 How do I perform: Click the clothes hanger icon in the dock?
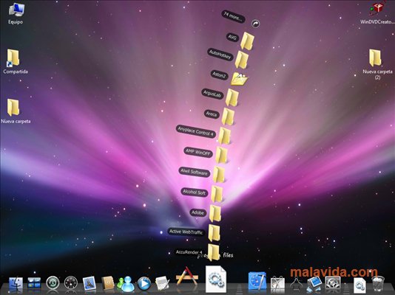(296, 283)
